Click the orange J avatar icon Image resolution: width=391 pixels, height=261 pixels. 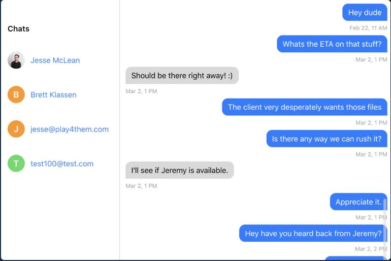click(x=16, y=129)
